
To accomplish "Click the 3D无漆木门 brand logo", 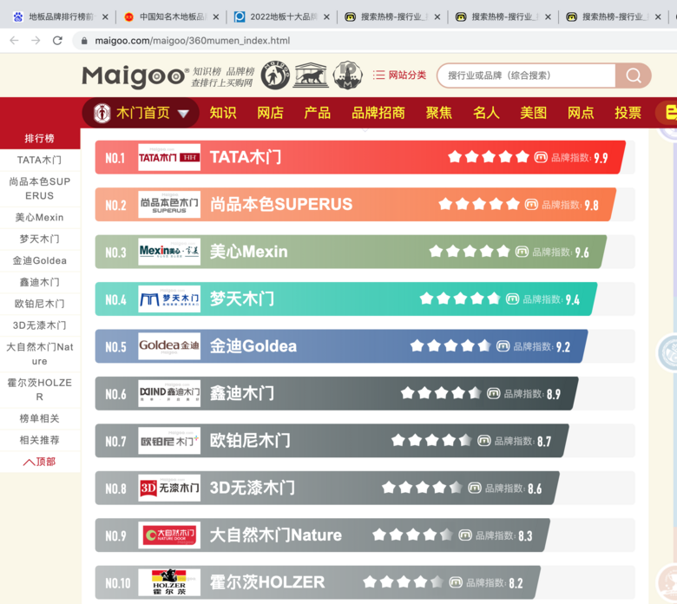I will pos(169,488).
